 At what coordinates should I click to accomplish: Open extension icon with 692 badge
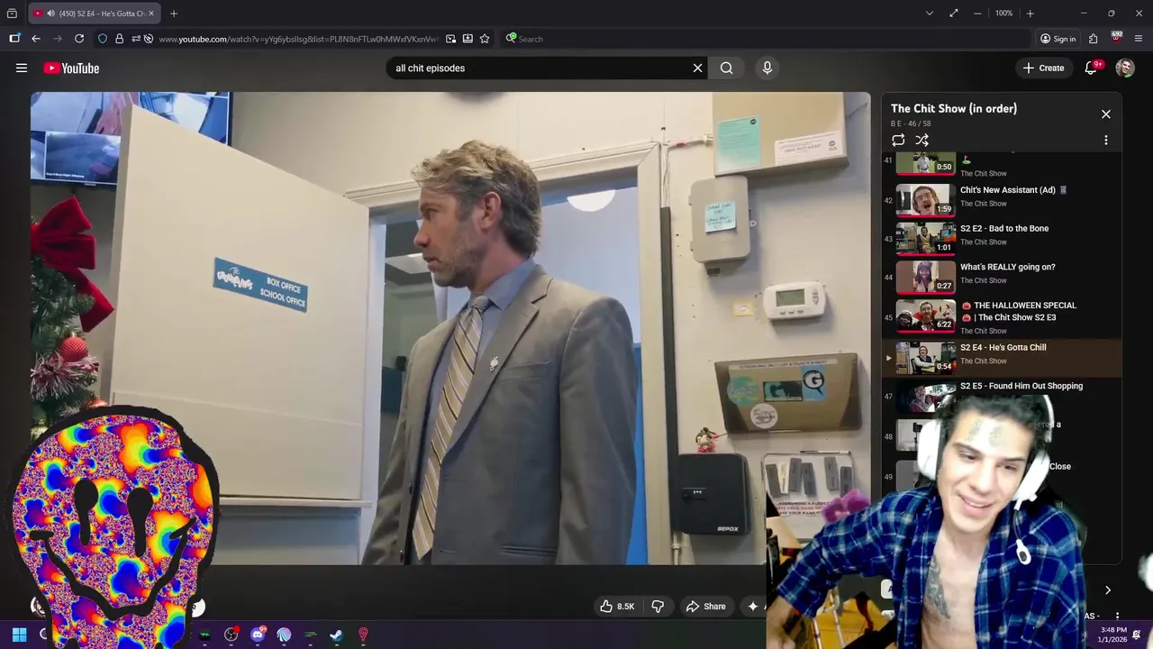[1116, 38]
